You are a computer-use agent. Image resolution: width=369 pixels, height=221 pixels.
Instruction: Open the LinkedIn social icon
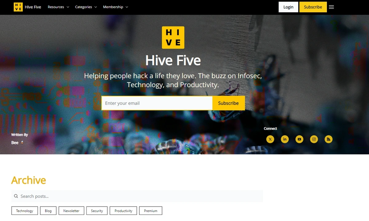(285, 139)
